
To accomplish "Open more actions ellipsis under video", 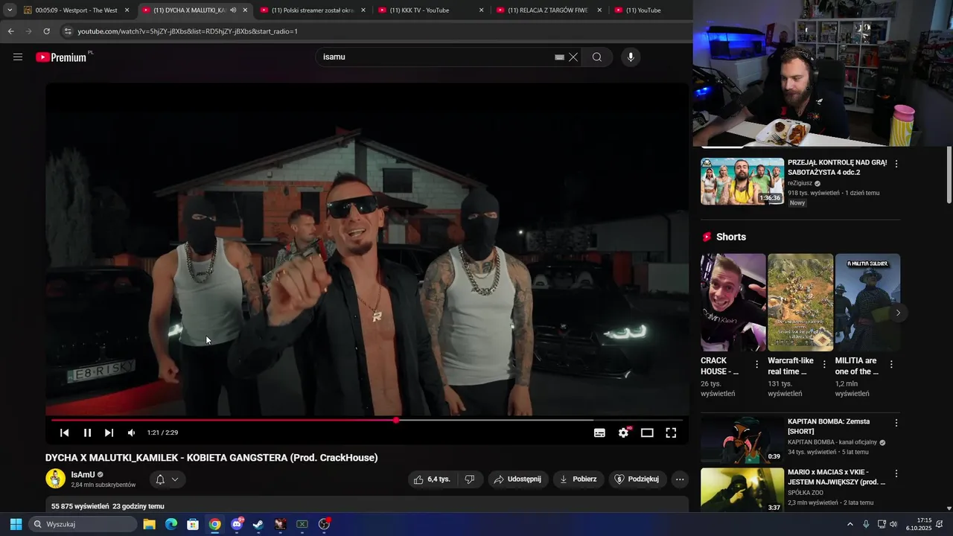I will tap(680, 479).
